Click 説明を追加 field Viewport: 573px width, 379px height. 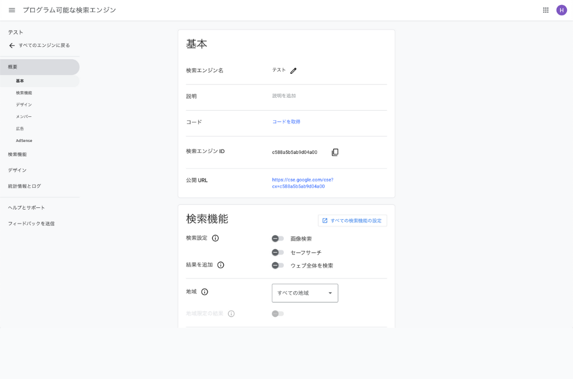(x=284, y=96)
